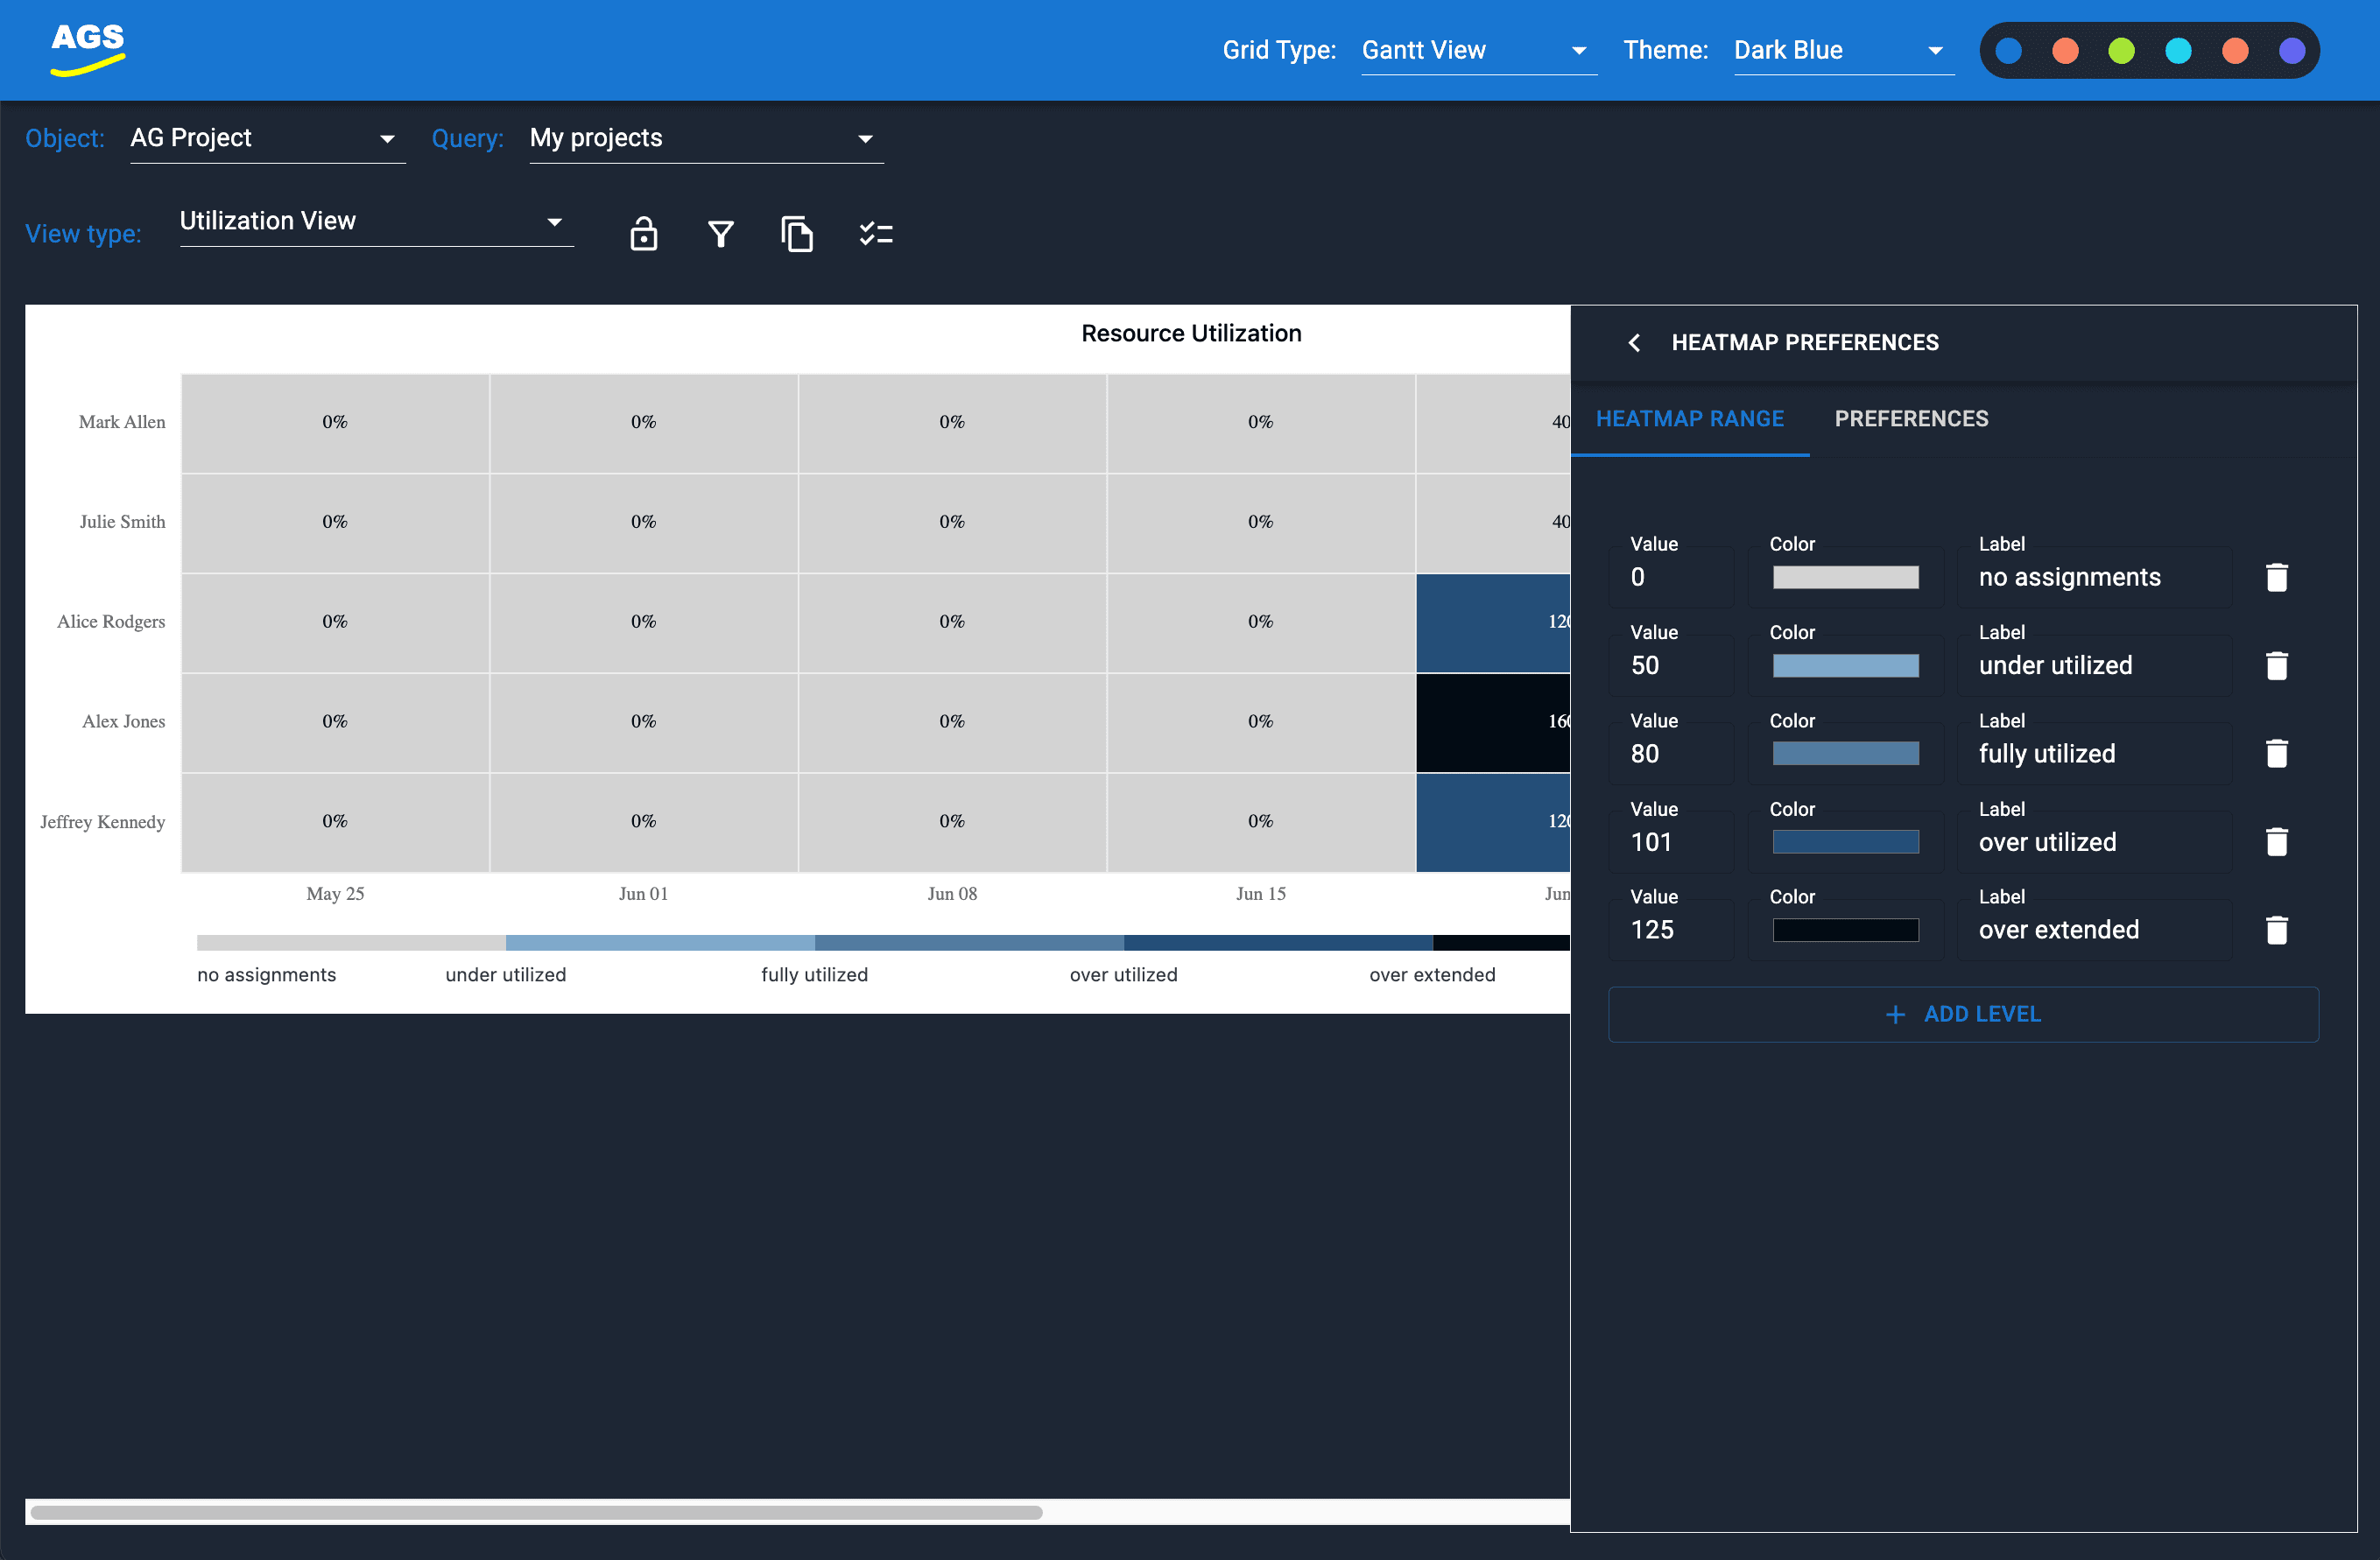
Task: Expand the Grid Type dropdown
Action: point(1478,51)
